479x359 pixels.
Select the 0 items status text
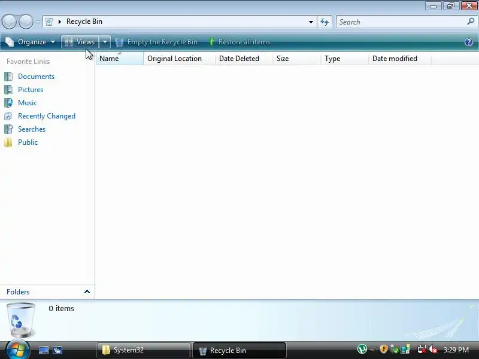click(x=62, y=308)
